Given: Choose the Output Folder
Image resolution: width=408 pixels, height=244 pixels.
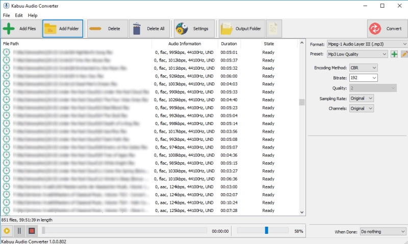Looking at the screenshot, I should (242, 28).
